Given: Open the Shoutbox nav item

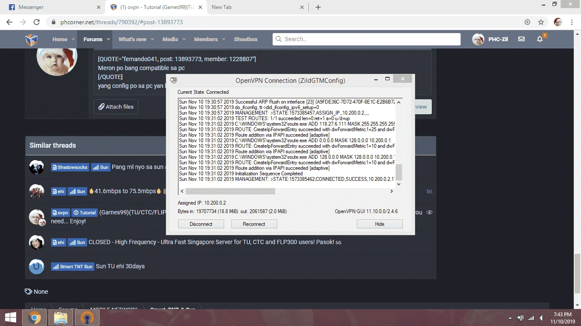Looking at the screenshot, I should [246, 39].
